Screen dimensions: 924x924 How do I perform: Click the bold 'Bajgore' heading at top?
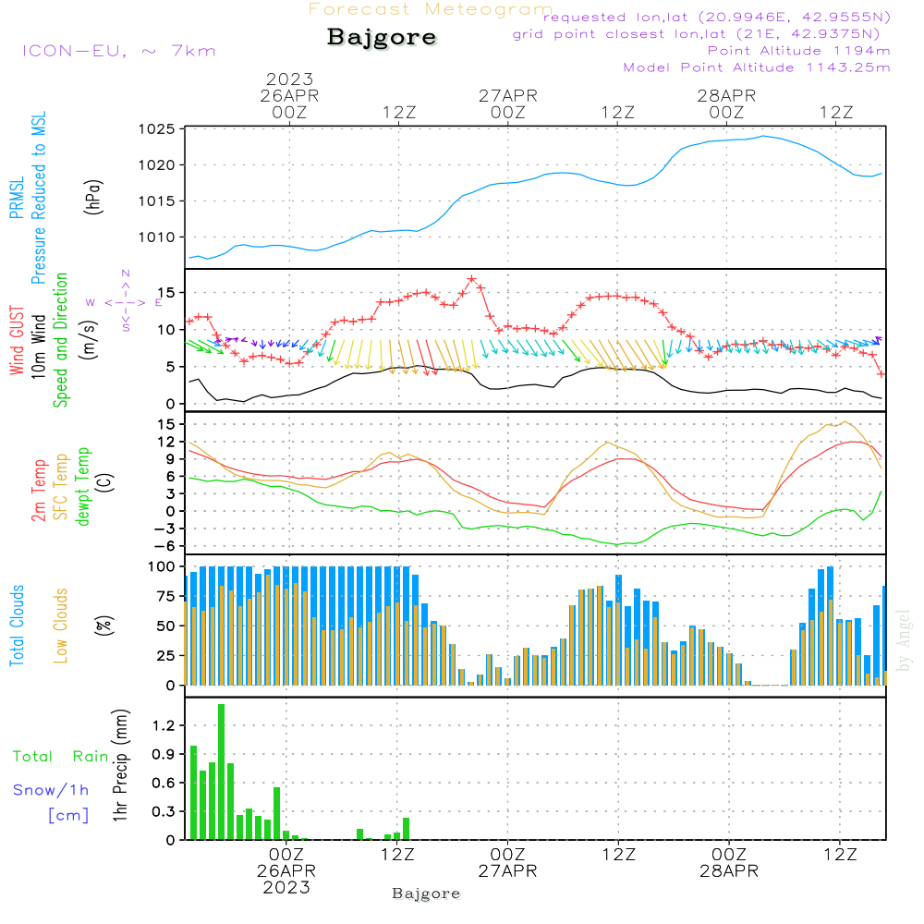[x=382, y=37]
